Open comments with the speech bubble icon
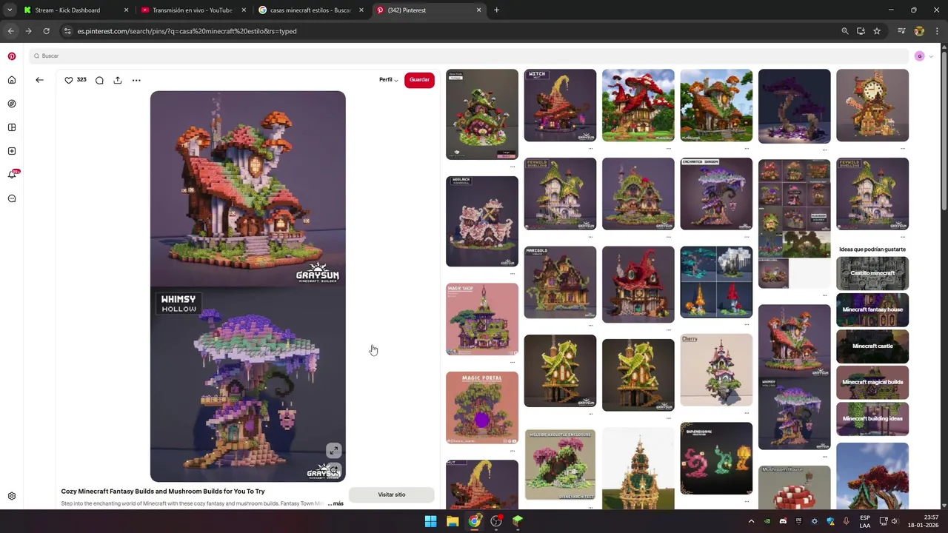Viewport: 948px width, 533px height. (99, 80)
